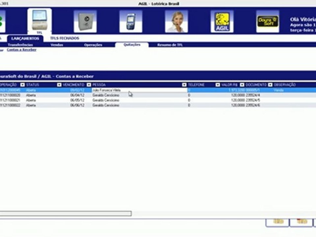Open the Vendas sub-tab
This screenshot has width=316, height=237.
pos(57,45)
